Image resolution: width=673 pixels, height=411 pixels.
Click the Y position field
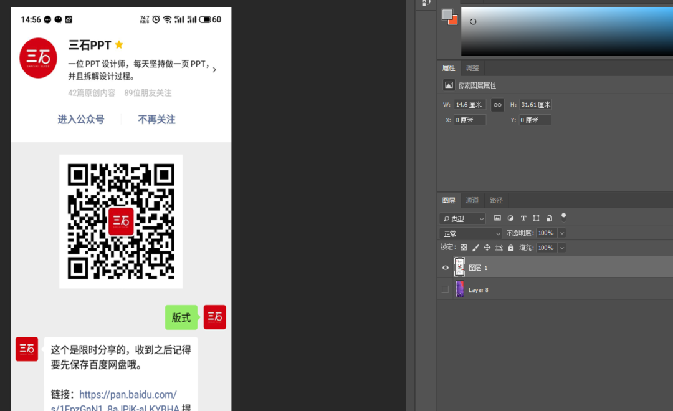(535, 120)
